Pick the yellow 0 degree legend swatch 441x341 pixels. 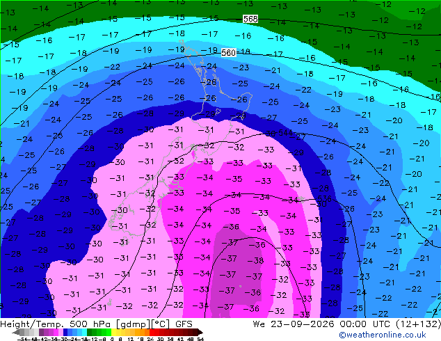(113, 332)
